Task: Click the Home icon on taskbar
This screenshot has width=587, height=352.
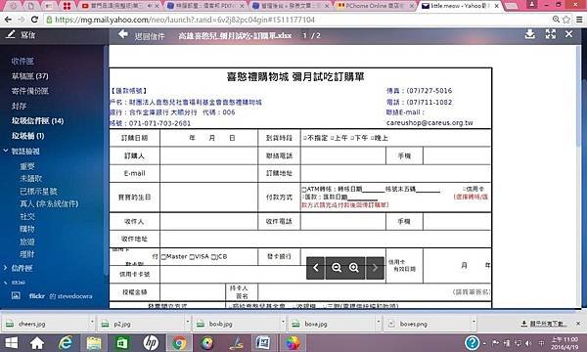Action: (37, 342)
